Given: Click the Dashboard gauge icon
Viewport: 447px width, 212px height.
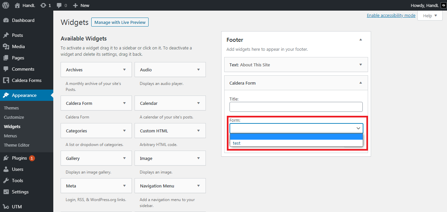Looking at the screenshot, I should pyautogui.click(x=6, y=20).
